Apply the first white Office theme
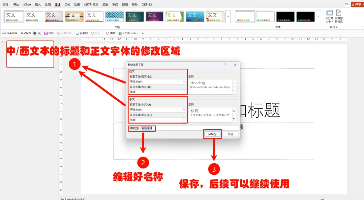 (x=14, y=17)
